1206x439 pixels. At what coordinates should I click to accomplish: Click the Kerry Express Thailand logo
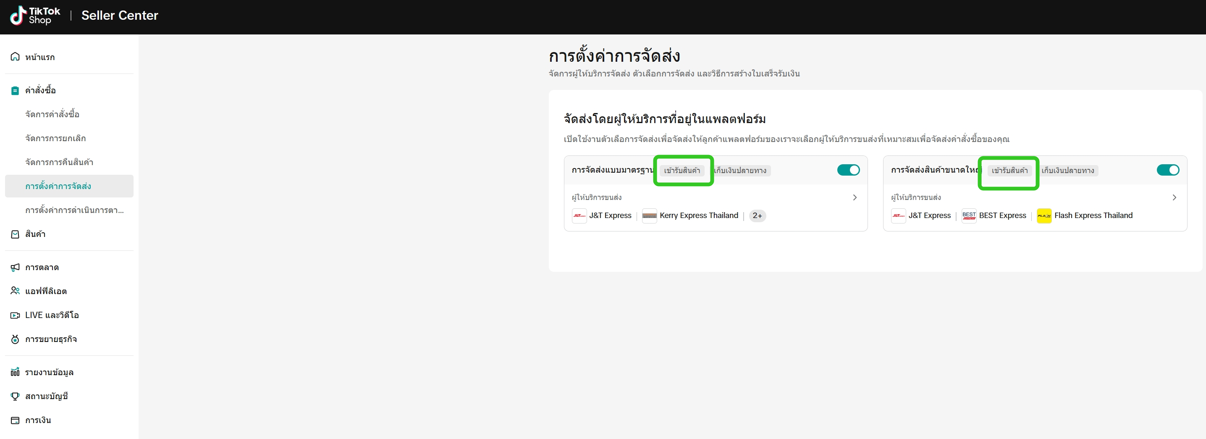pyautogui.click(x=649, y=216)
